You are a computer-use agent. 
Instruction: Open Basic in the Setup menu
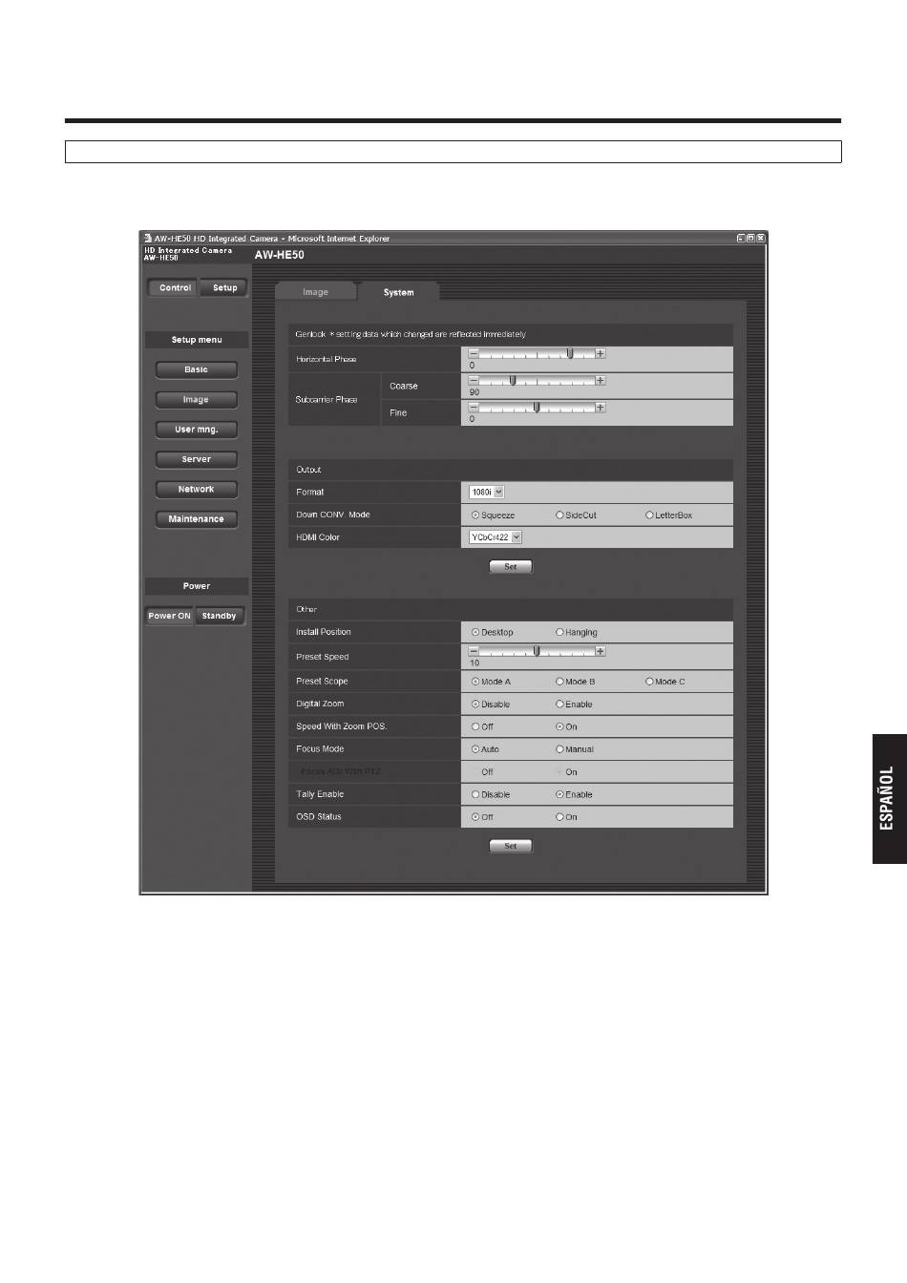(197, 369)
